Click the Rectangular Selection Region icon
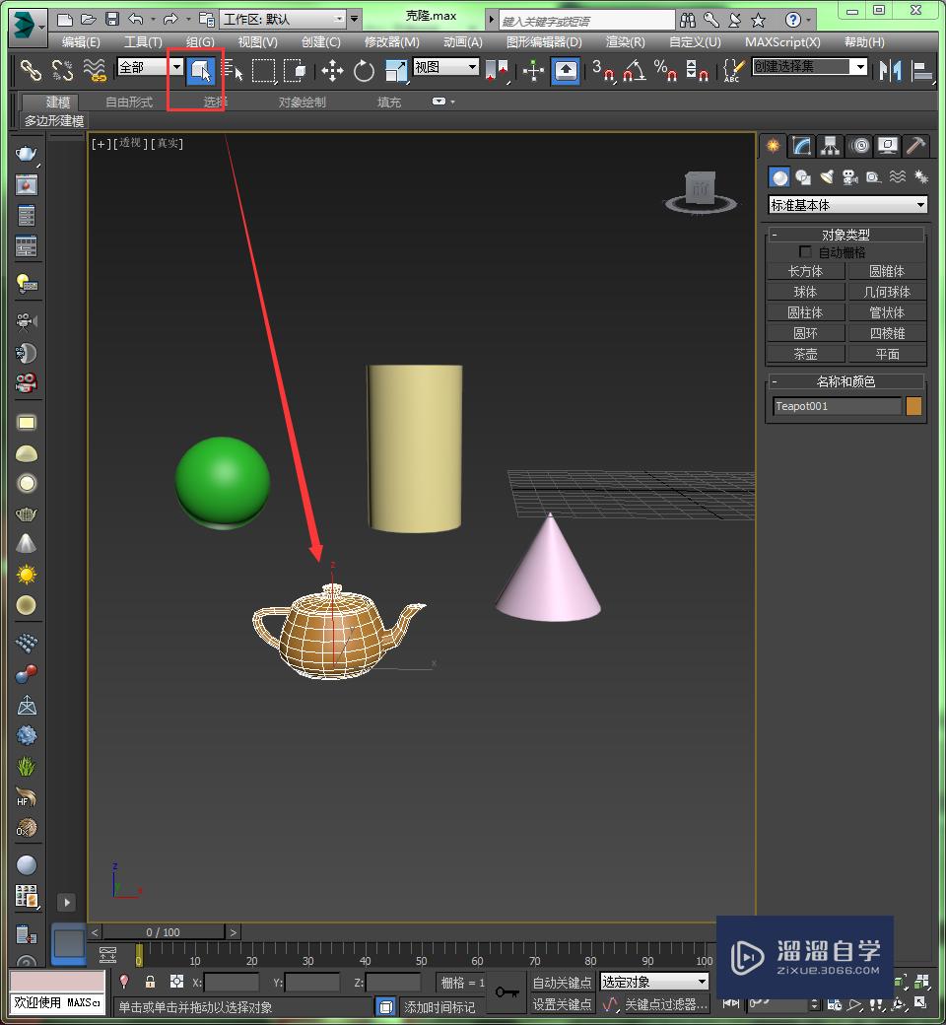 pyautogui.click(x=263, y=70)
